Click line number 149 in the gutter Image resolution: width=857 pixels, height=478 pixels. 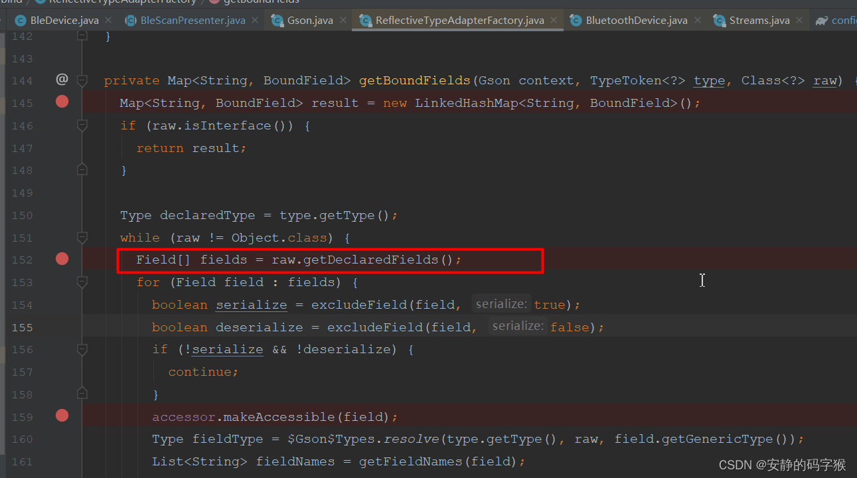click(22, 193)
